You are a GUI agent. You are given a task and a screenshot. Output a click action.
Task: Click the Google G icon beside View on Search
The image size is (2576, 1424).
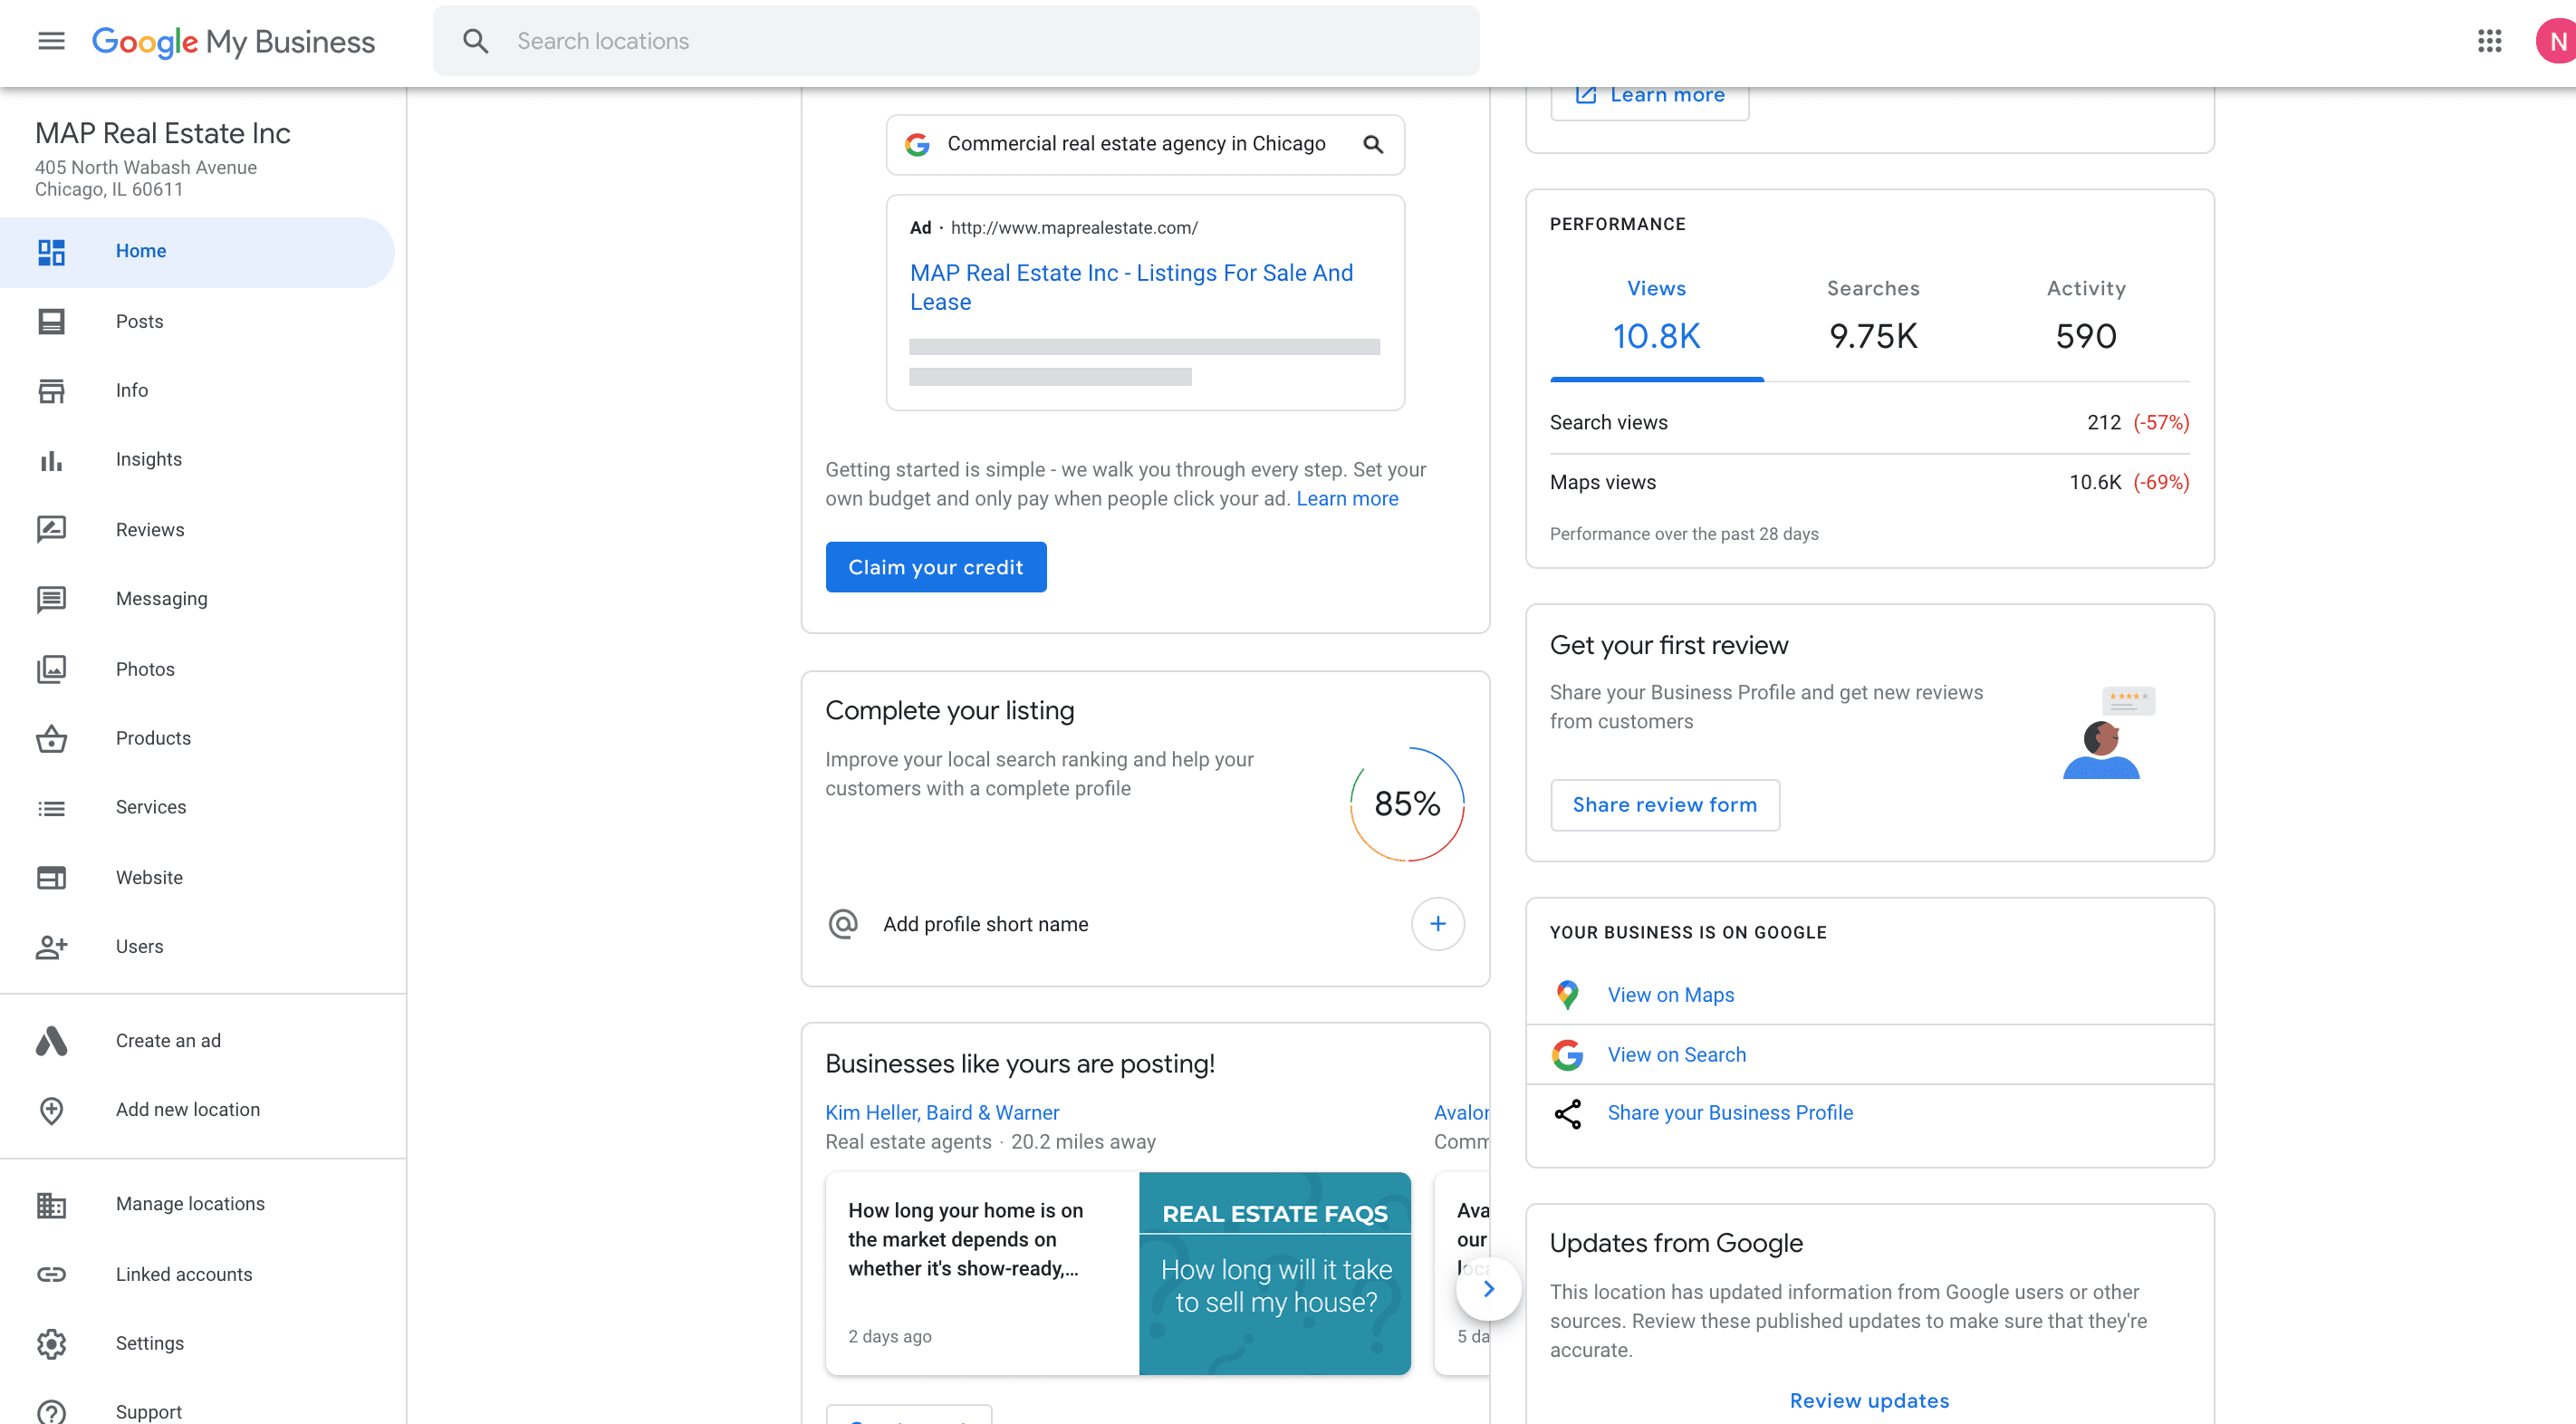coord(1567,1054)
